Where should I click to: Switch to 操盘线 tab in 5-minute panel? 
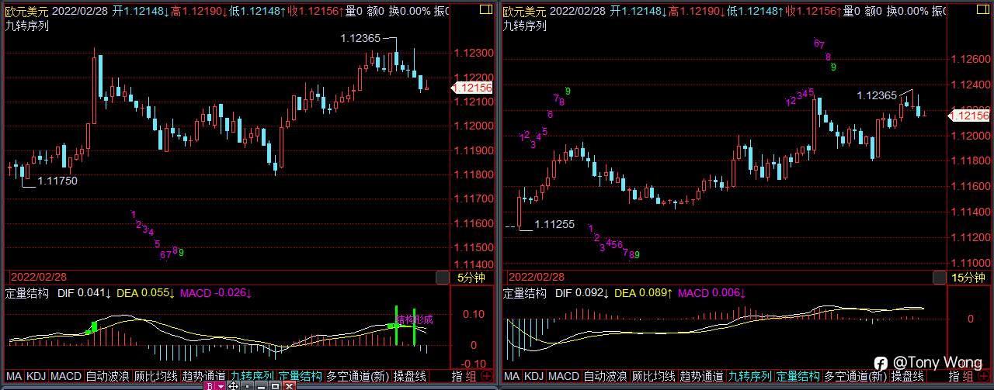[x=410, y=376]
